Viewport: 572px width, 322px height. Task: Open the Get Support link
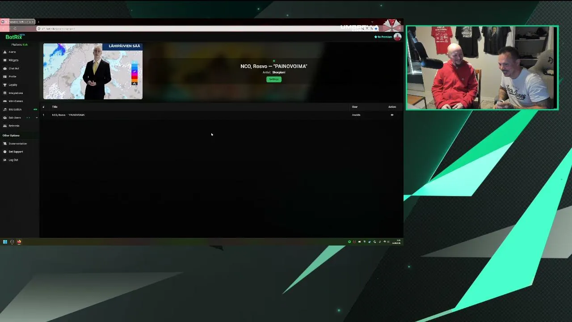coord(16,152)
